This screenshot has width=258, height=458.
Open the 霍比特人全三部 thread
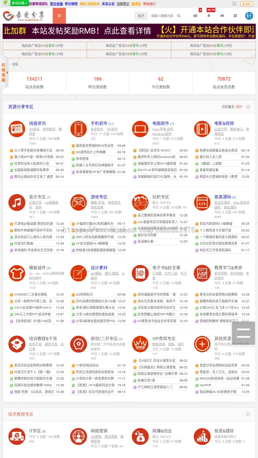pos(211,157)
